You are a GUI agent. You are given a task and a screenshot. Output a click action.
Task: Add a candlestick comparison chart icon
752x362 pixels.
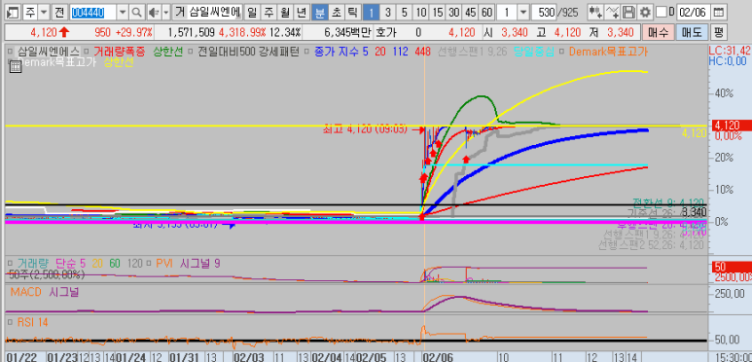point(595,12)
